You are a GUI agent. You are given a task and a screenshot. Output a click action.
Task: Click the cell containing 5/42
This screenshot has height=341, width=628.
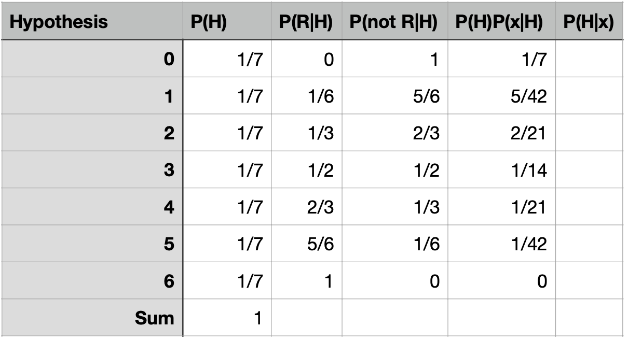pos(501,96)
